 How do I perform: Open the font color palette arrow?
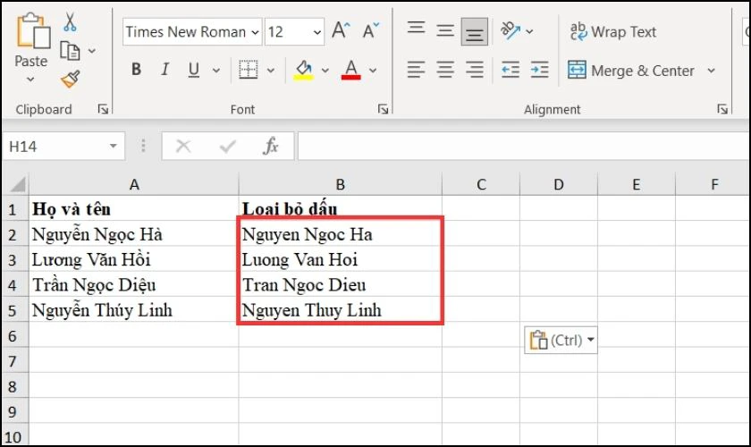pos(373,71)
